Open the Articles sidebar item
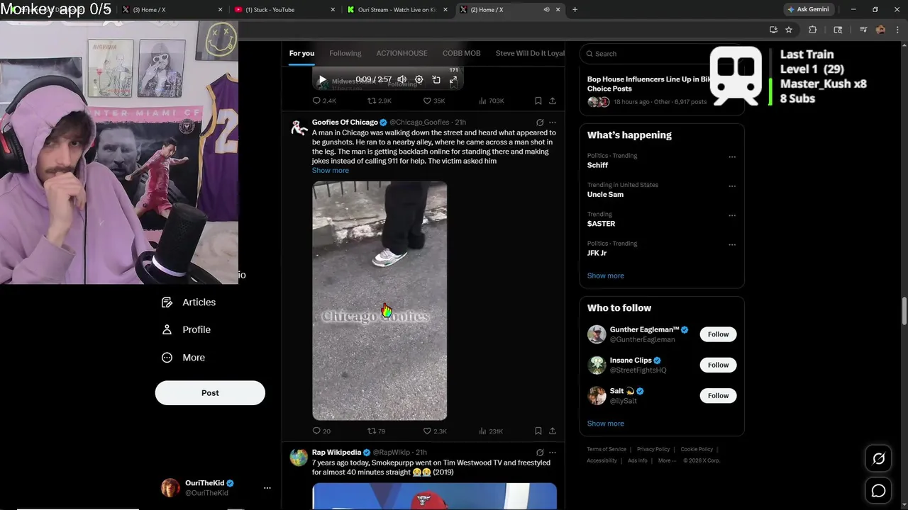Viewport: 908px width, 510px height. (x=189, y=302)
